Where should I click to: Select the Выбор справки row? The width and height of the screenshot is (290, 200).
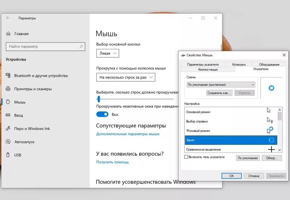click(x=231, y=121)
